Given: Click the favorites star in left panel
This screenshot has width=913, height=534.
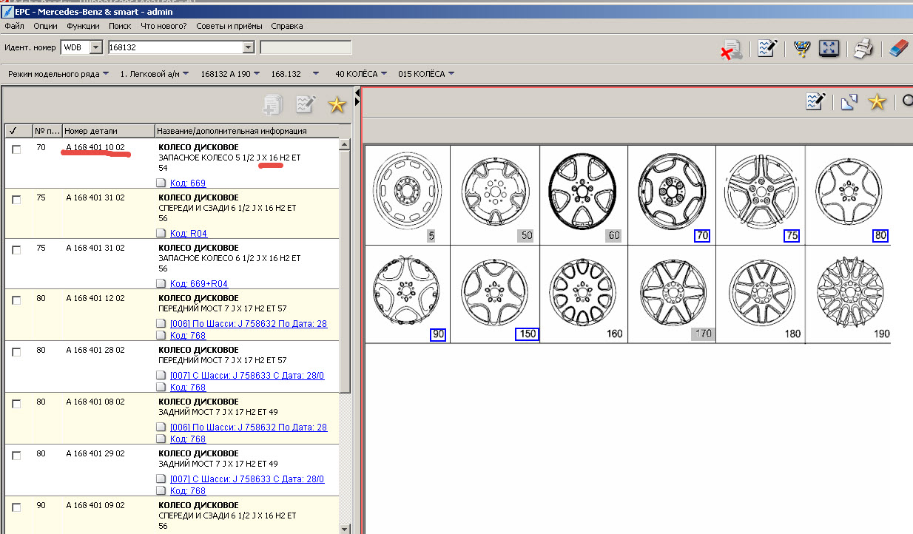Looking at the screenshot, I should pos(337,104).
